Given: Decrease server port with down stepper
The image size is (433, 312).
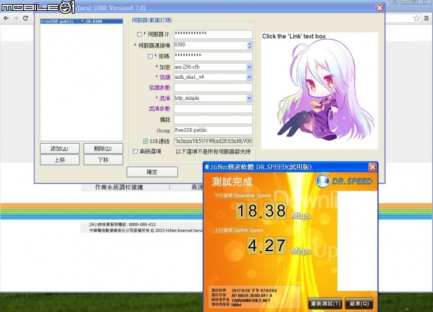Looking at the screenshot, I should [x=250, y=47].
